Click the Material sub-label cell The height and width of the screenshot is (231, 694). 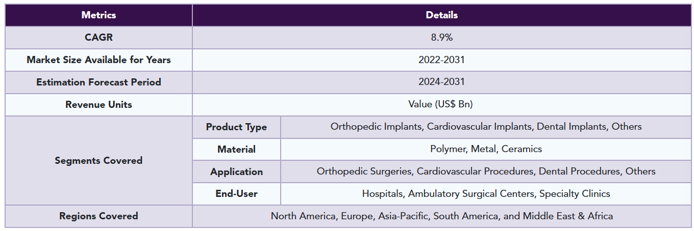pyautogui.click(x=236, y=150)
